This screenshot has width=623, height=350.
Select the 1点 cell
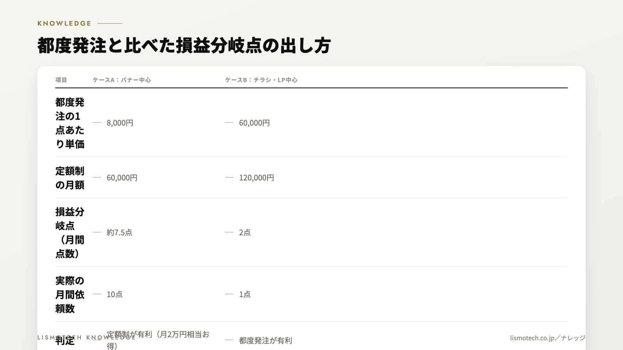[x=245, y=294]
